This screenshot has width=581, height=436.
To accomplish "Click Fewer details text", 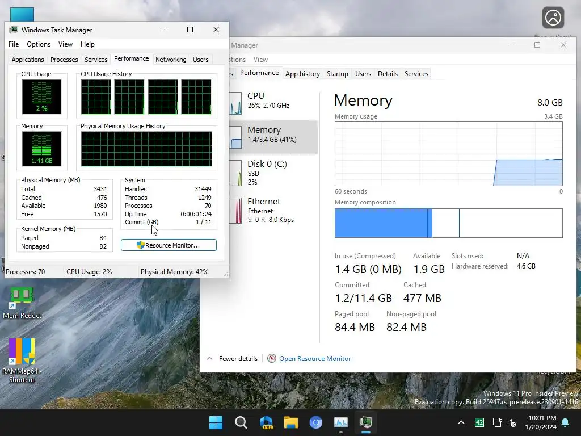I will [x=238, y=359].
